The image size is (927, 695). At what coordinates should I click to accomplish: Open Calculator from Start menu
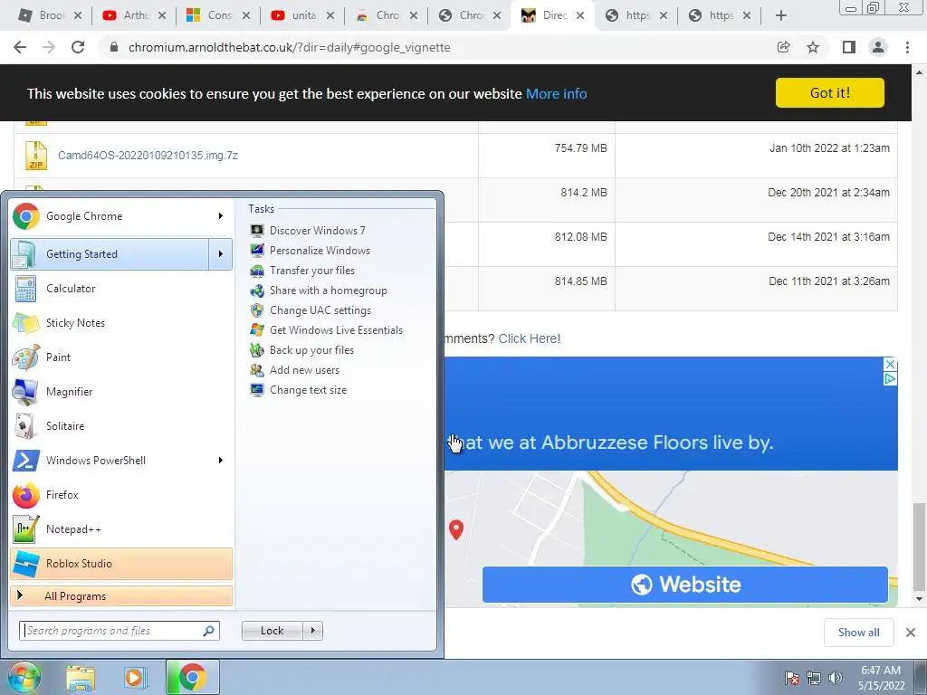(120, 289)
